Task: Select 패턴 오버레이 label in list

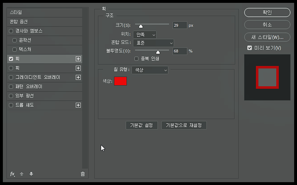Action: pos(29,86)
